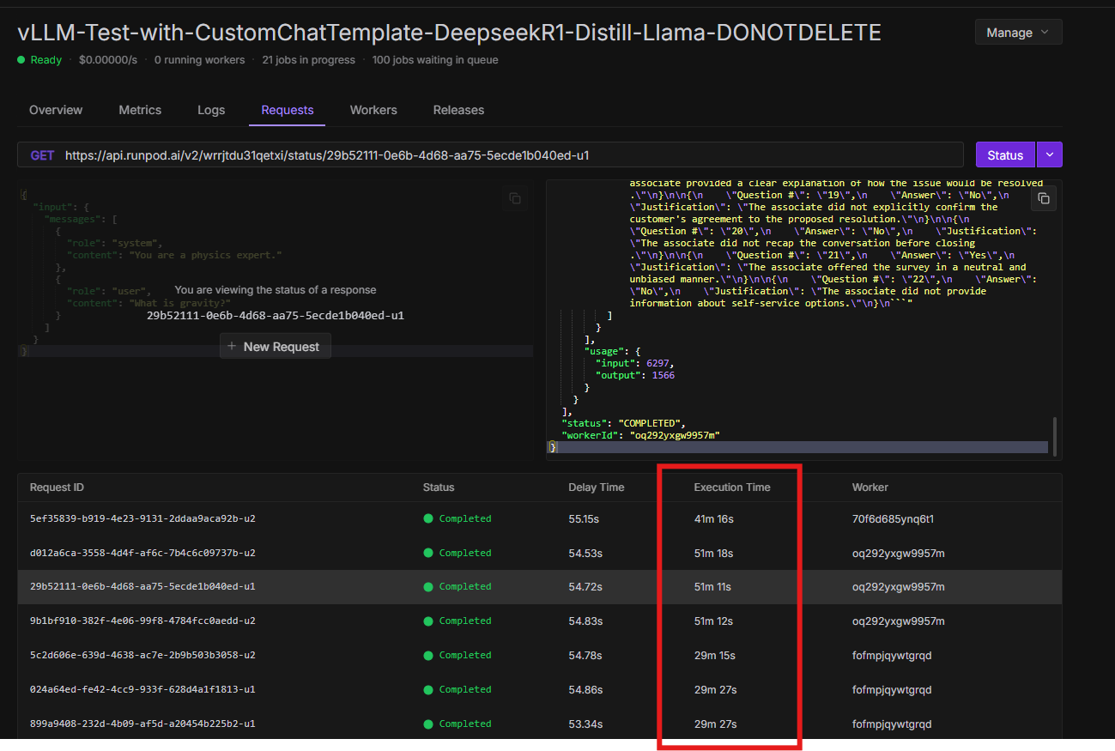Viewport: 1115px width, 751px height.
Task: Click the 21 jobs in progress text
Action: [309, 60]
